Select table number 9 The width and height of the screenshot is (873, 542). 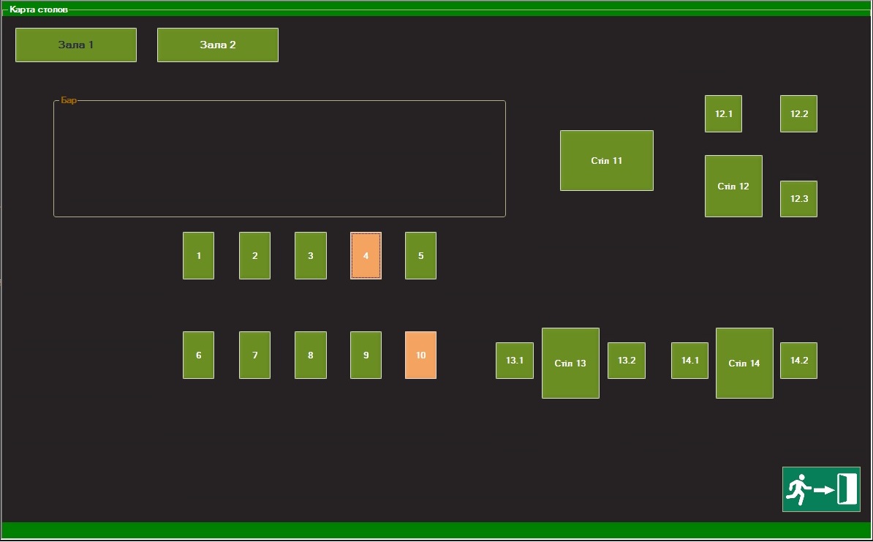click(366, 355)
